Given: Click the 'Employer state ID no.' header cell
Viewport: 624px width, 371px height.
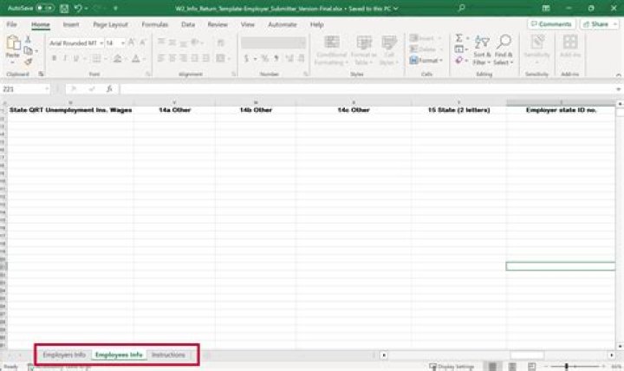Looking at the screenshot, I should pos(561,110).
